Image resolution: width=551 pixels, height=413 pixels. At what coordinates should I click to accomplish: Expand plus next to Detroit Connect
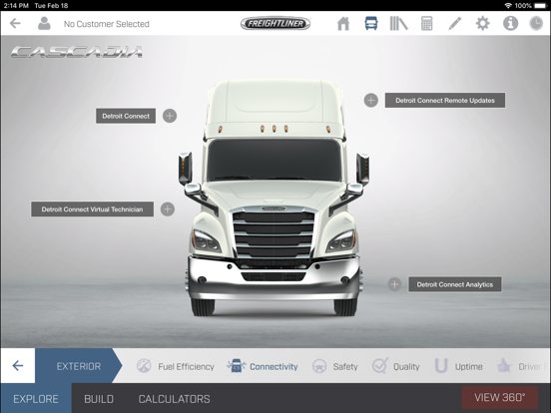point(170,116)
